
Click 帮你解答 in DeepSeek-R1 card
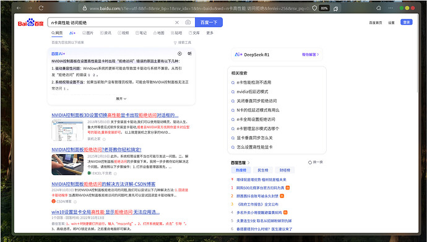tap(311, 54)
